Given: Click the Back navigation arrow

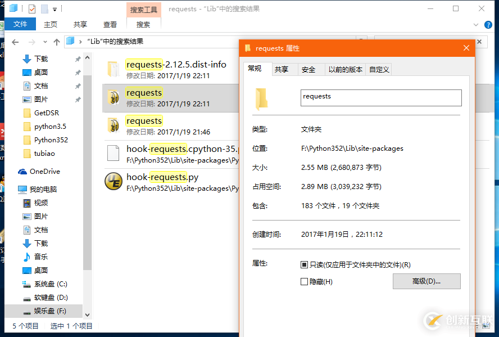Looking at the screenshot, I should tap(15, 41).
